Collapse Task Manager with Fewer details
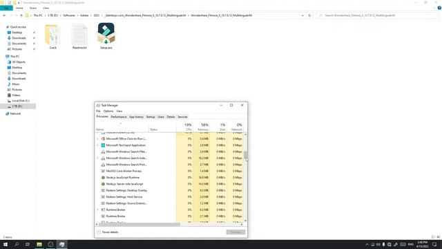This screenshot has width=442, height=249. pos(108,232)
